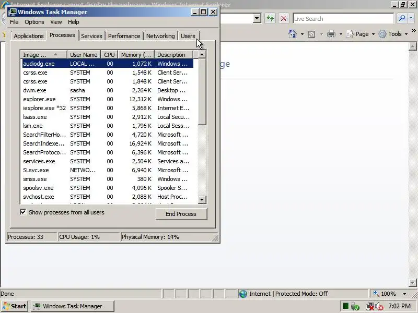Expand the feeds dropdown arrow
Screen dimensions: 418x313
(321, 34)
